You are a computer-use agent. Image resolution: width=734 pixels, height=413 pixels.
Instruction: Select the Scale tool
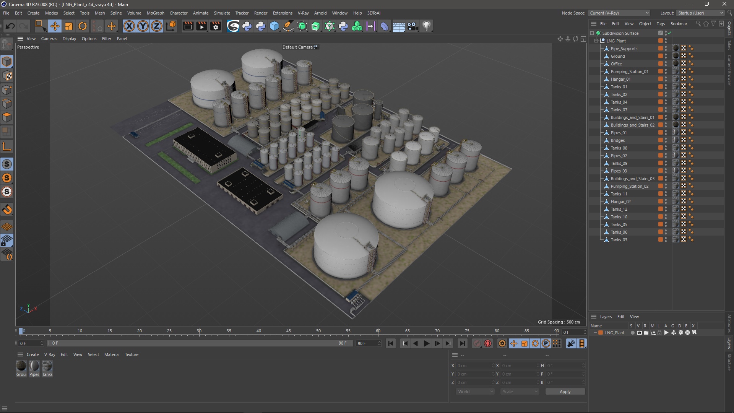[x=69, y=26]
